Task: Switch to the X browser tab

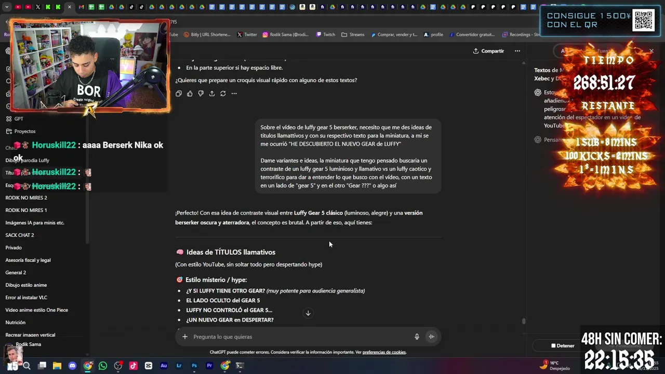Action: 38,7
